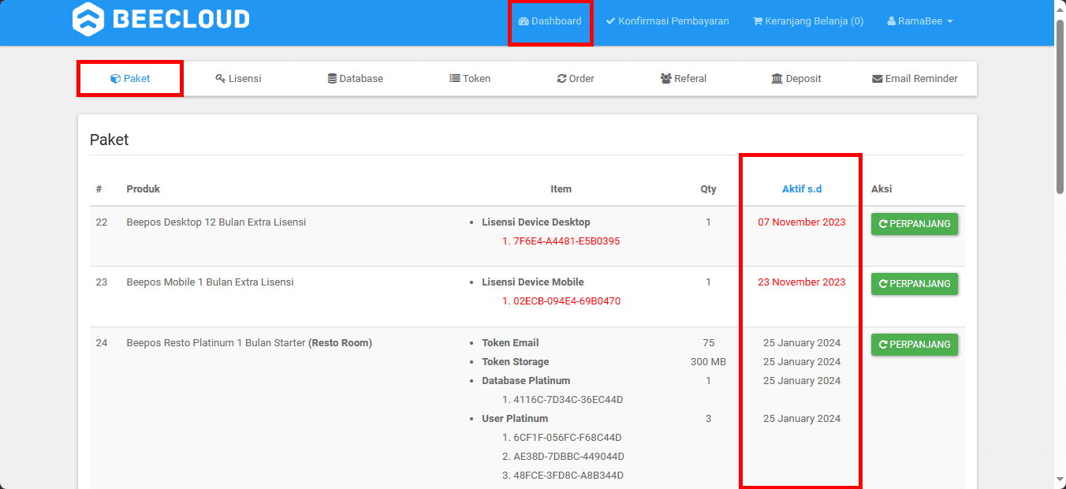Sort by the Aktif s.d column header

pos(802,189)
